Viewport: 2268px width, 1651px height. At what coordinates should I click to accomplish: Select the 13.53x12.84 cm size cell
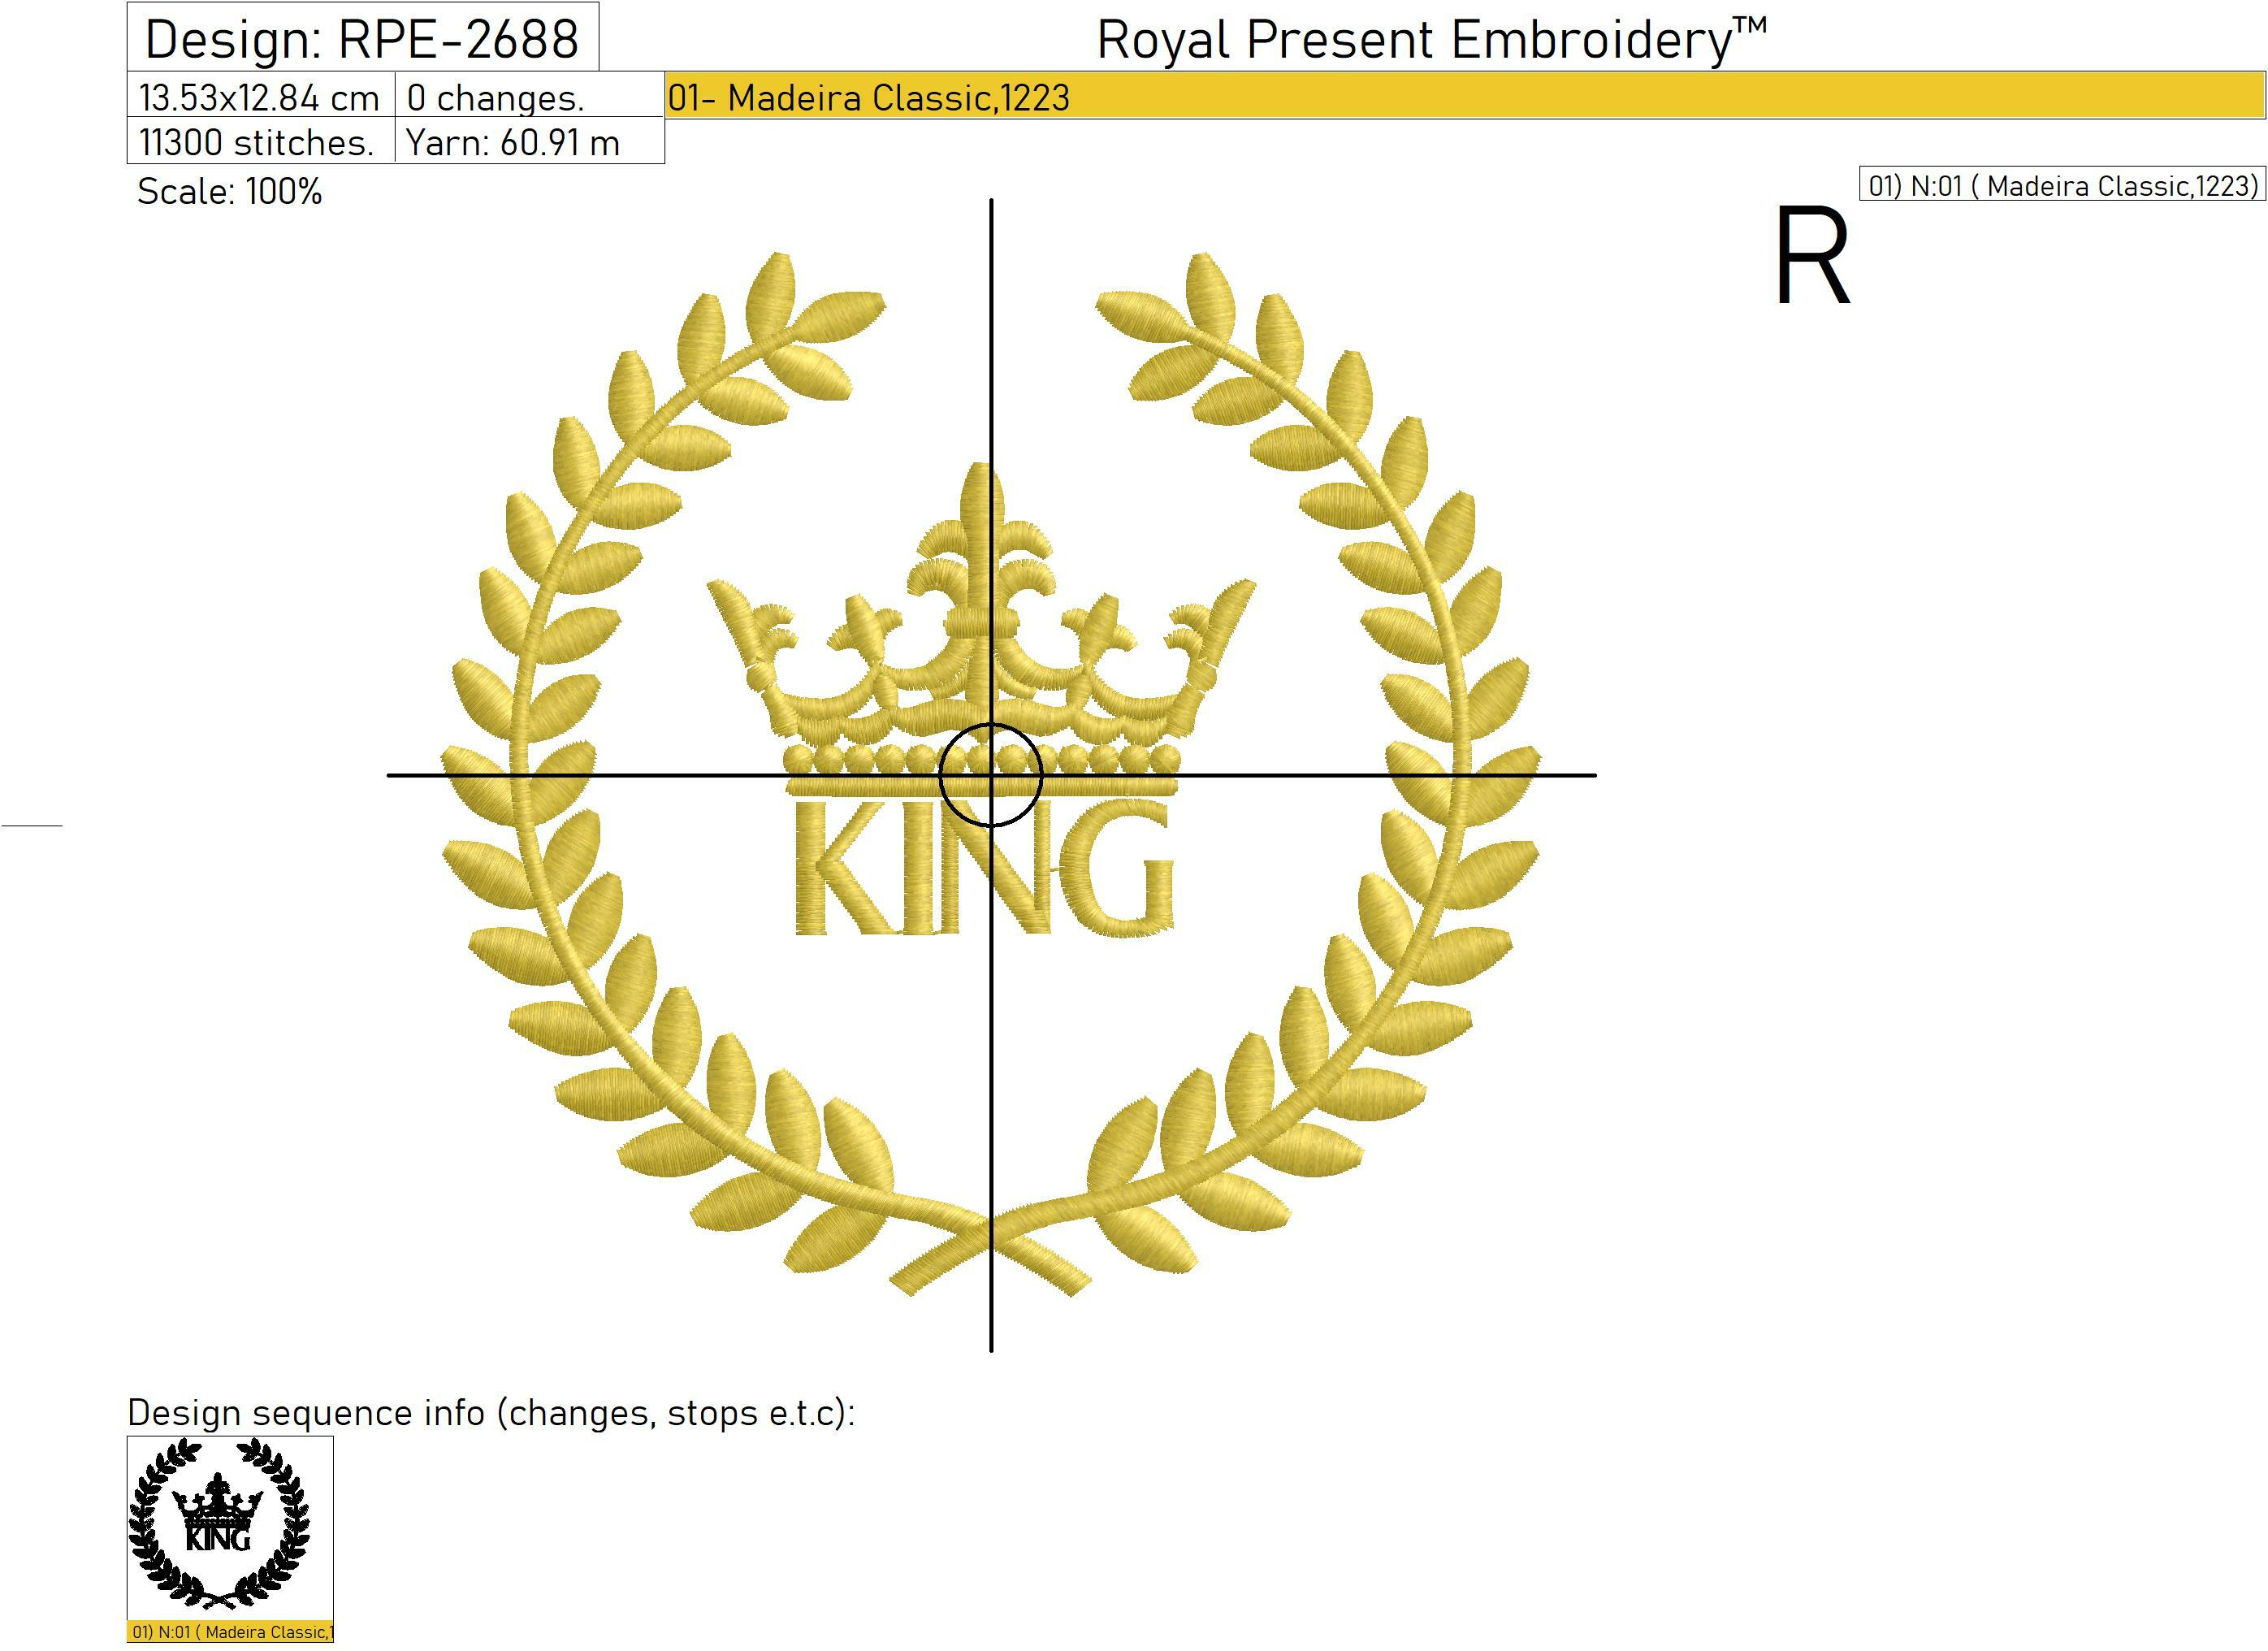point(261,96)
